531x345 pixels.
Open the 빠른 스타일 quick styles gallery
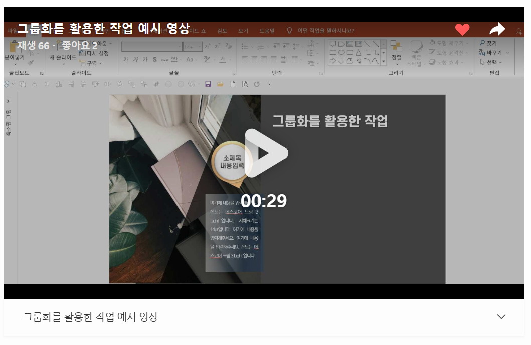416,54
